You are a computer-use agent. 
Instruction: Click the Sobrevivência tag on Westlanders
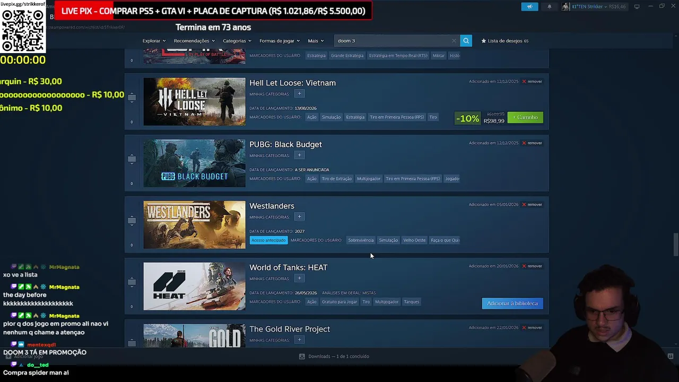point(361,240)
